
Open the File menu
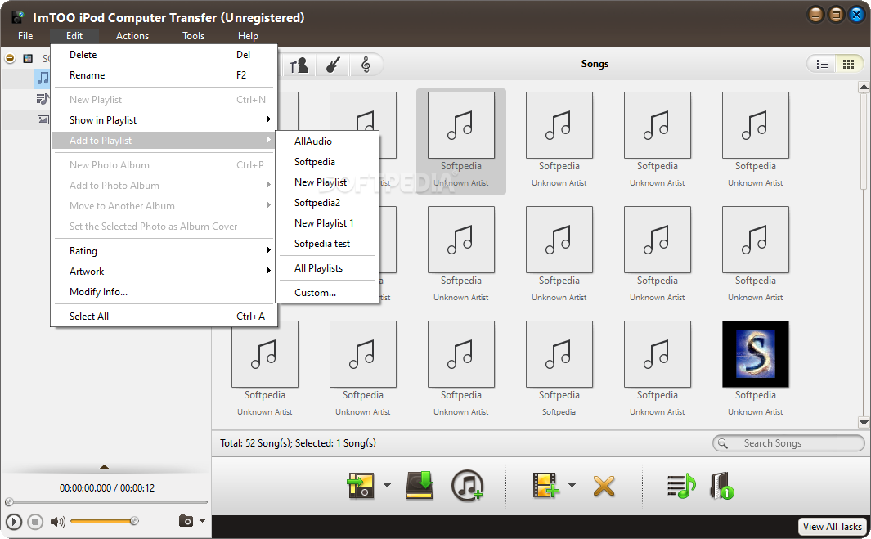click(x=25, y=35)
